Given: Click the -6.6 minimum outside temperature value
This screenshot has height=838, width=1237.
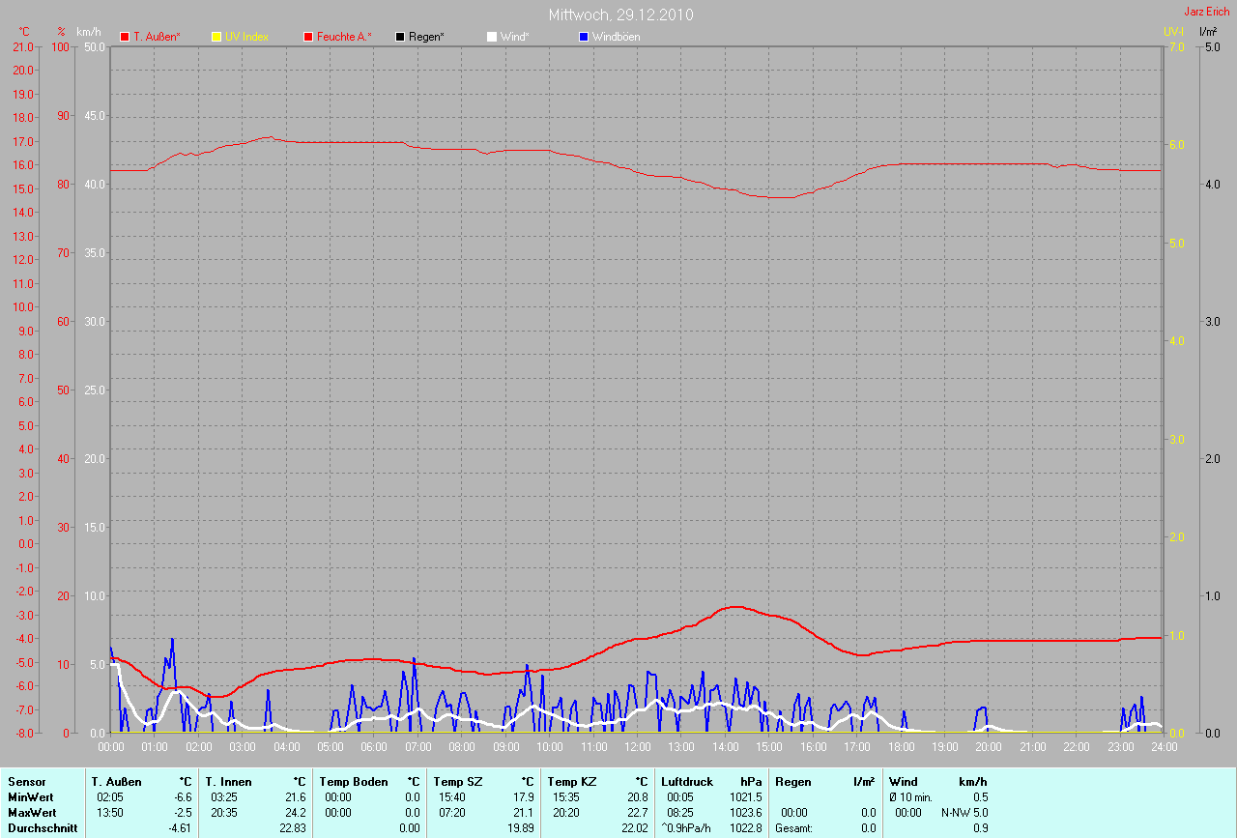Looking at the screenshot, I should pos(183,797).
